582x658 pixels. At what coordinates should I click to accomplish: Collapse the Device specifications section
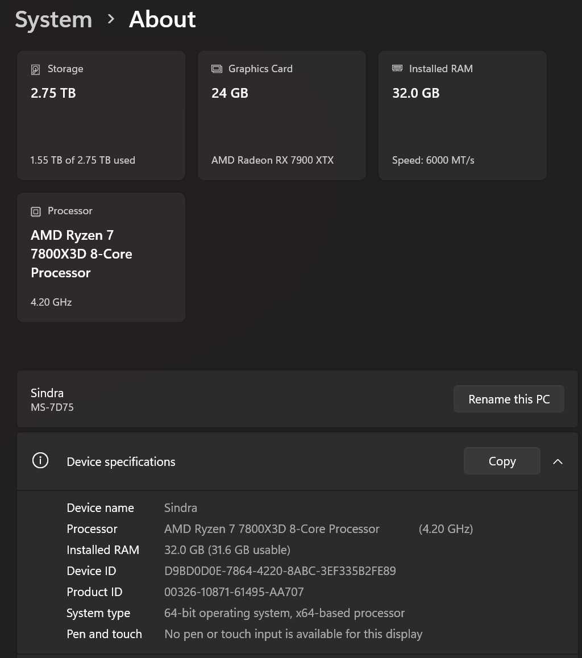pos(558,461)
